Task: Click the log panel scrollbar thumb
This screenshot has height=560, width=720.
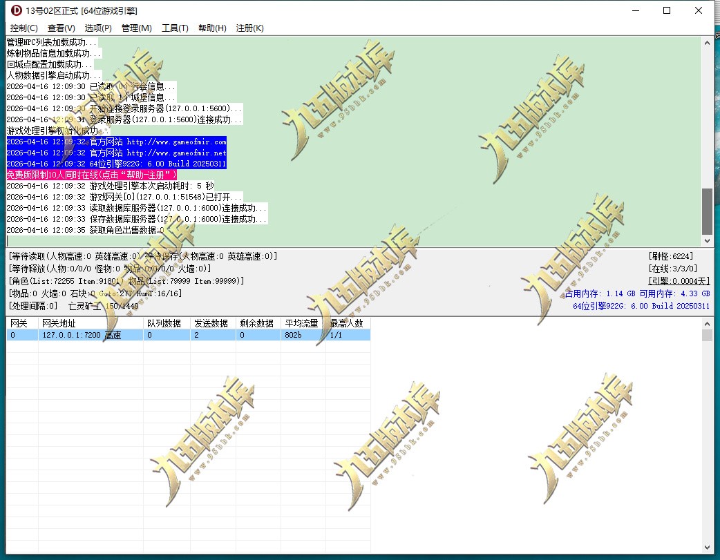Action: [707, 211]
